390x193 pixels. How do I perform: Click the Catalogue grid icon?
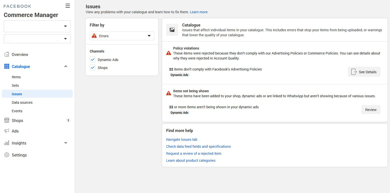[x=7, y=66]
